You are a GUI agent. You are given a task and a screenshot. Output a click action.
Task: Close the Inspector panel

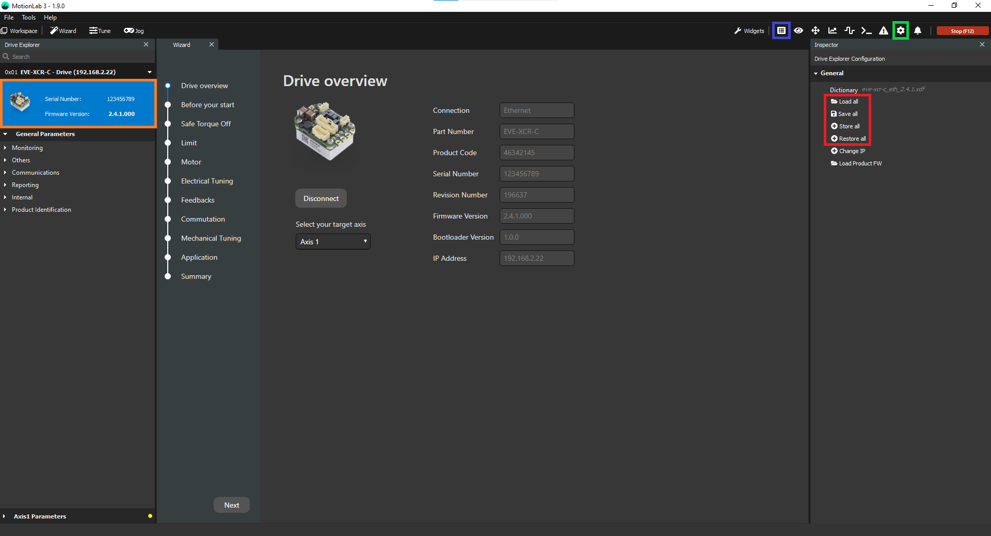pos(982,45)
